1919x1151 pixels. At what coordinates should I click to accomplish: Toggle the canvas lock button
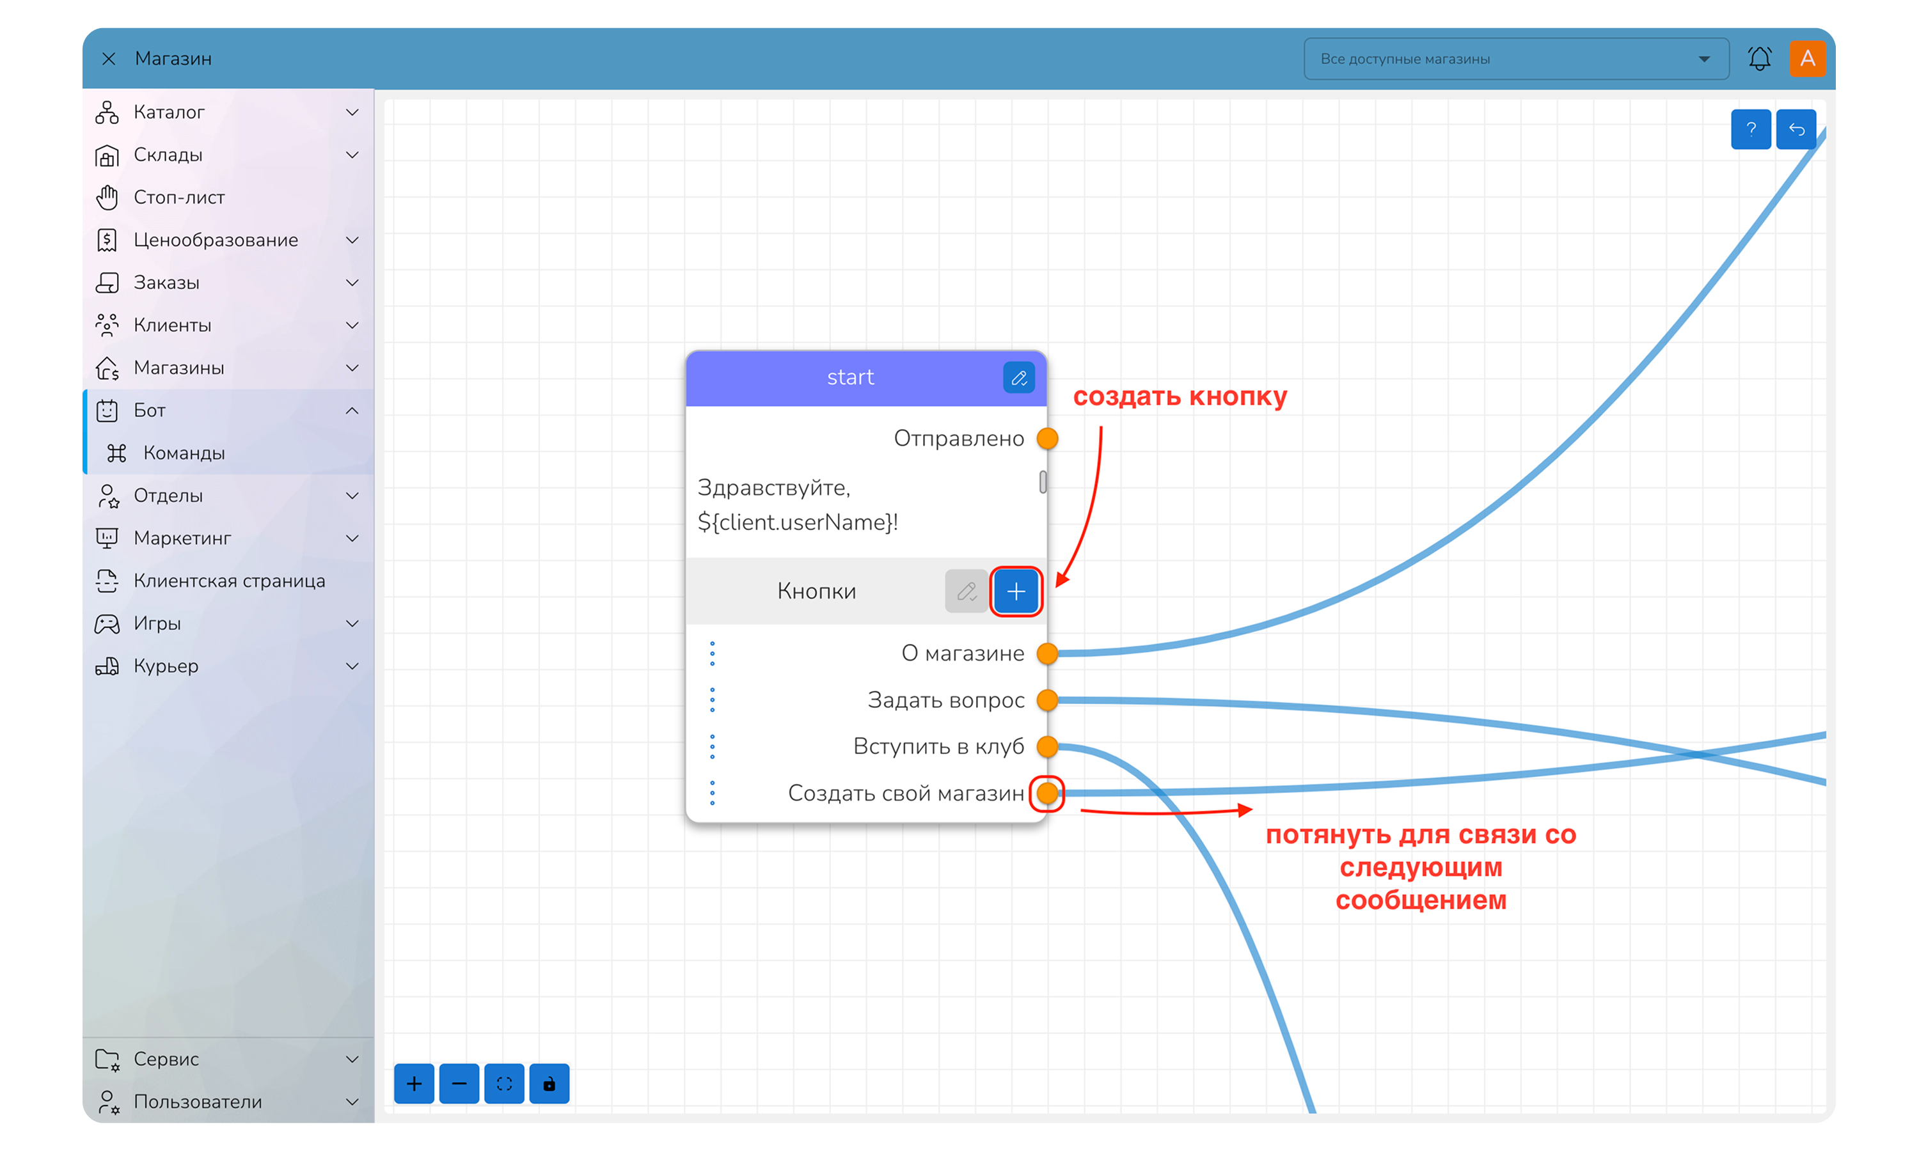549,1083
